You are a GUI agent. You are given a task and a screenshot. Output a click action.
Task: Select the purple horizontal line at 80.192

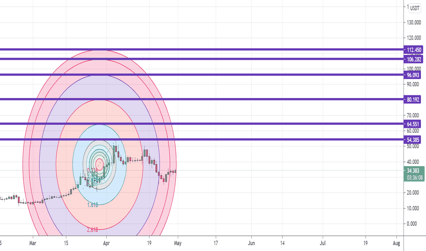click(202, 99)
